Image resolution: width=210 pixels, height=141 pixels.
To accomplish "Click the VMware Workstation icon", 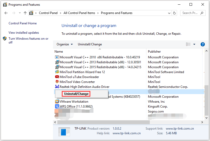I will 57,101.
